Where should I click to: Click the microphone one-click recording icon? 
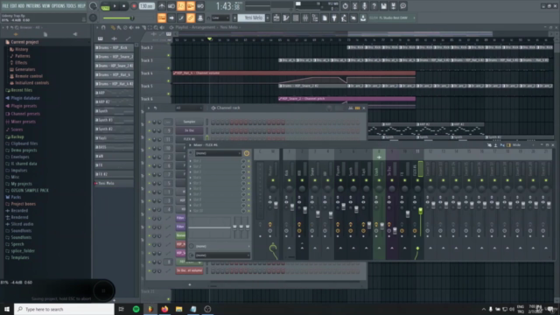(x=364, y=6)
